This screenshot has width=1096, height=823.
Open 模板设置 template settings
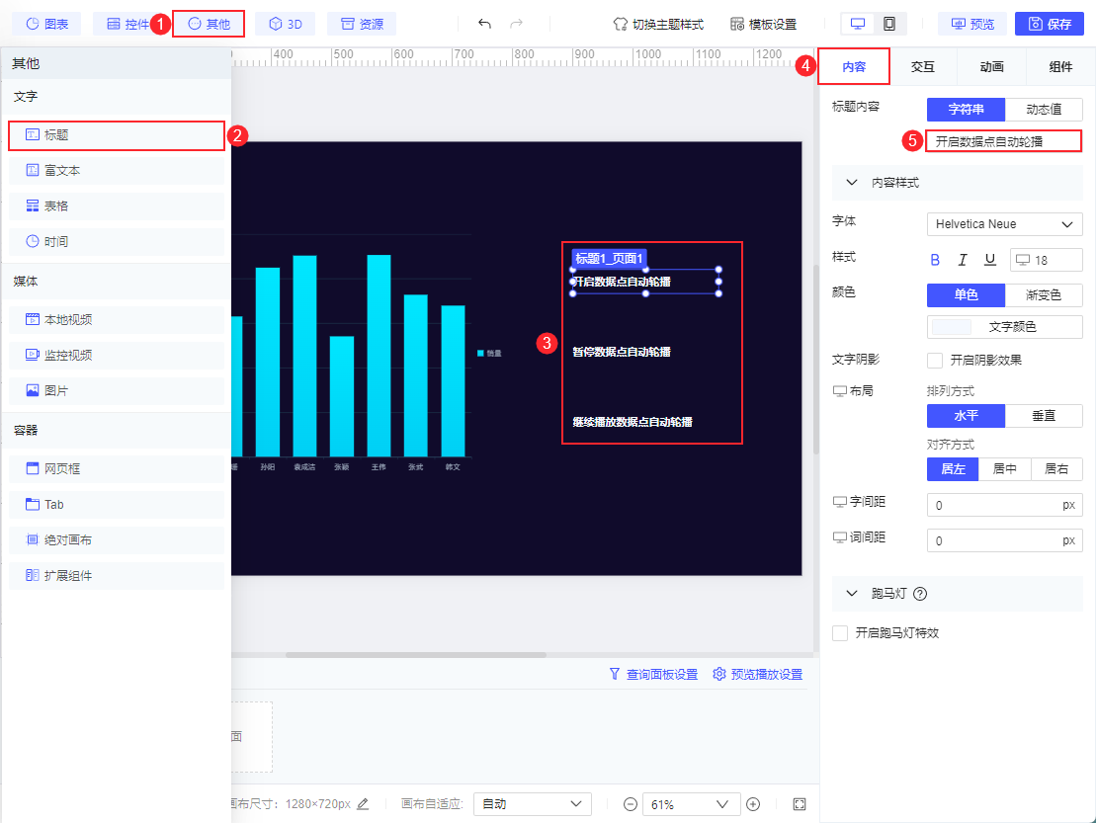(x=763, y=25)
